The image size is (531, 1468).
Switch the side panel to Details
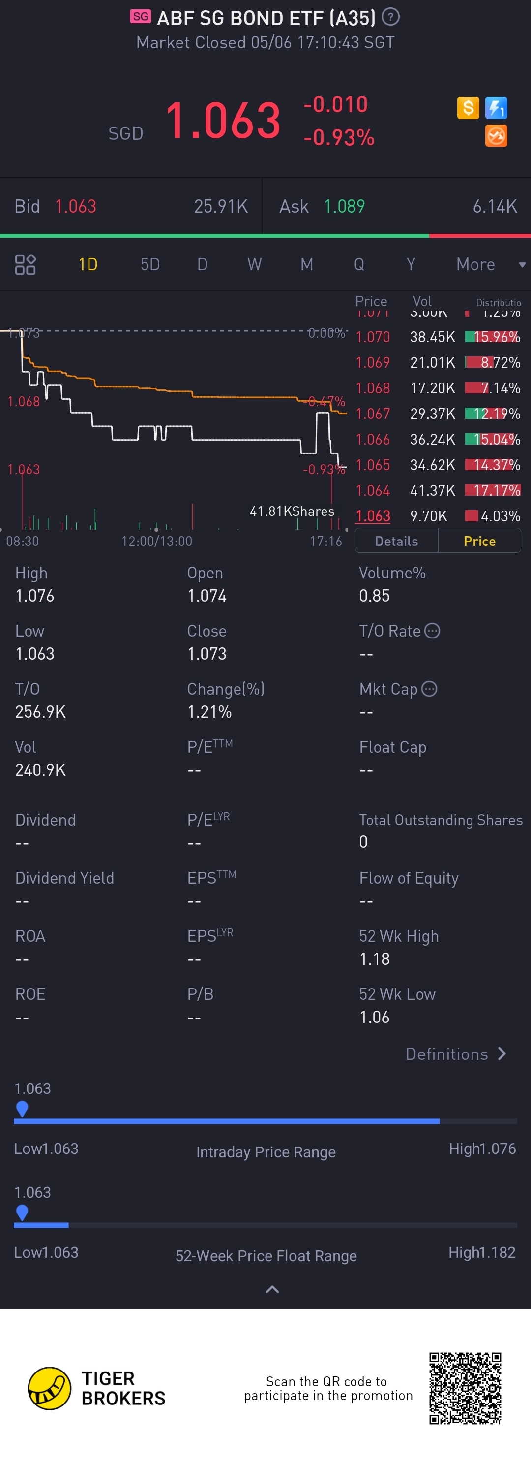pyautogui.click(x=396, y=541)
